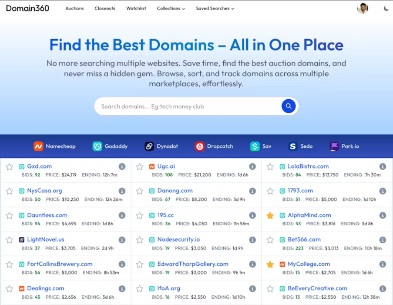Open the Ugc.ai domain link
393x305 pixels.
tap(166, 166)
